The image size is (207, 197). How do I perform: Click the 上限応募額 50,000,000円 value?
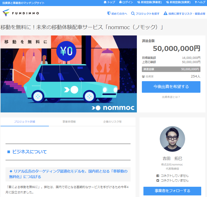pos(191,62)
